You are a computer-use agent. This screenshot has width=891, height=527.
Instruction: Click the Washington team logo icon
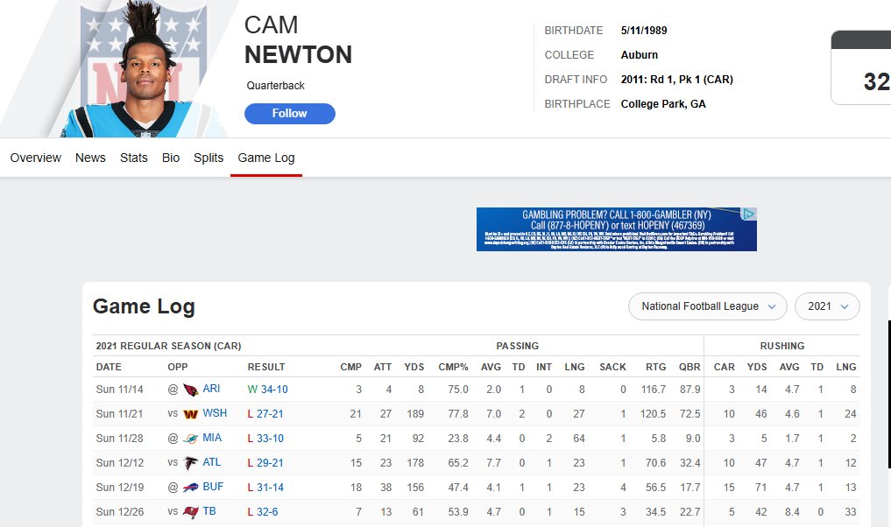pos(190,414)
